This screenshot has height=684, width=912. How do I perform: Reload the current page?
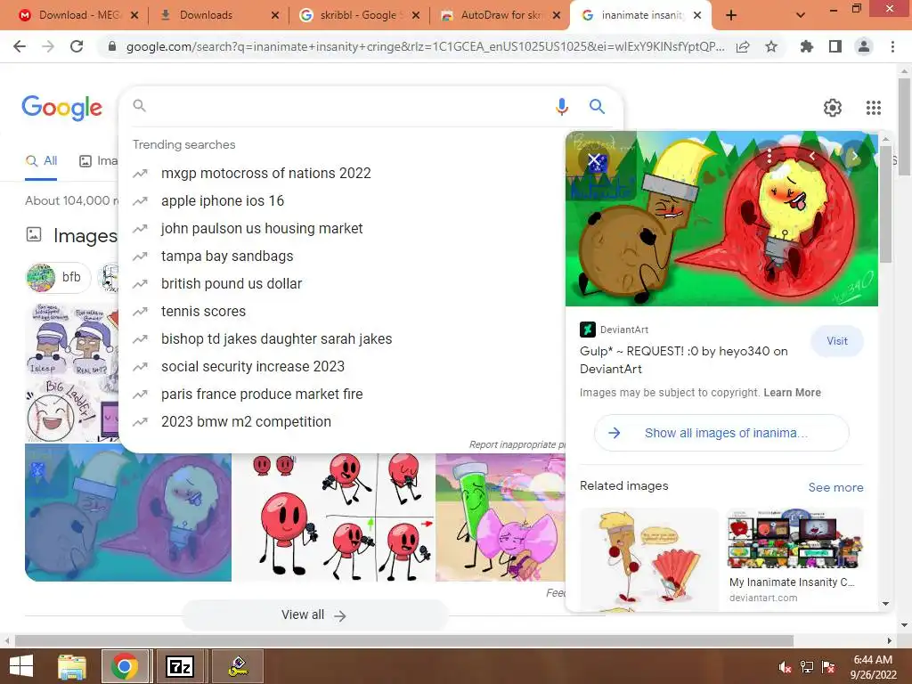tap(77, 46)
